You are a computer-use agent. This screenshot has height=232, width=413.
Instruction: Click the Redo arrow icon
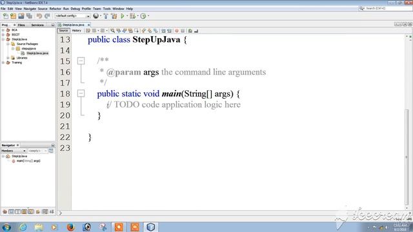(x=47, y=16)
